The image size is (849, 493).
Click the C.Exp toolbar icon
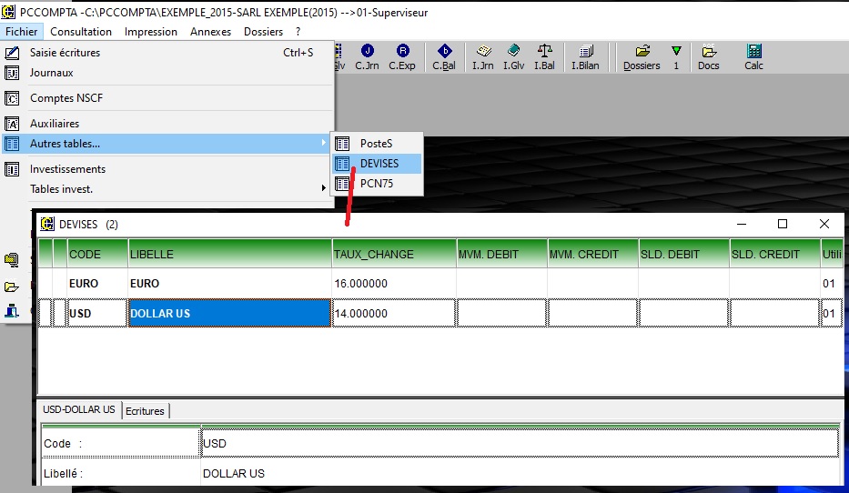click(401, 56)
